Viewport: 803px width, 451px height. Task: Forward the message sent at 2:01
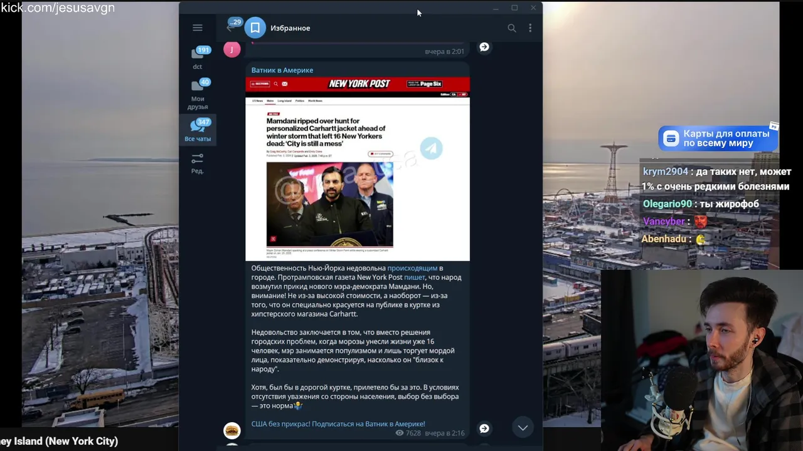(x=484, y=47)
